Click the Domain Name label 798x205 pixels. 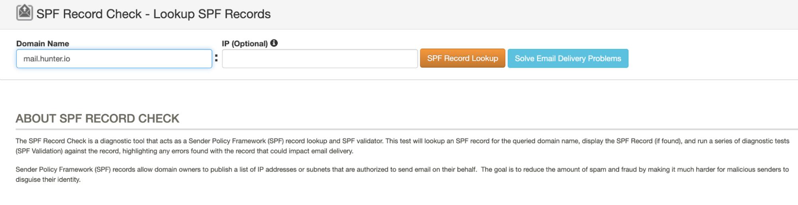coord(43,43)
